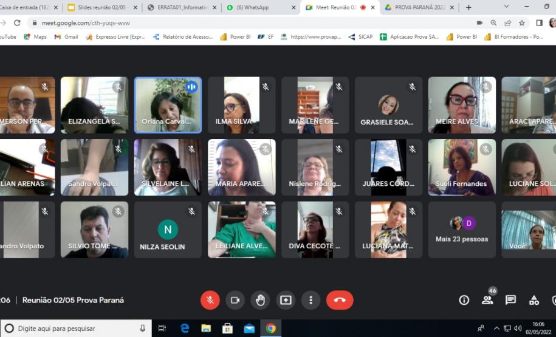Start presenting your screen
Viewport: 556px width, 337px height.
point(286,300)
